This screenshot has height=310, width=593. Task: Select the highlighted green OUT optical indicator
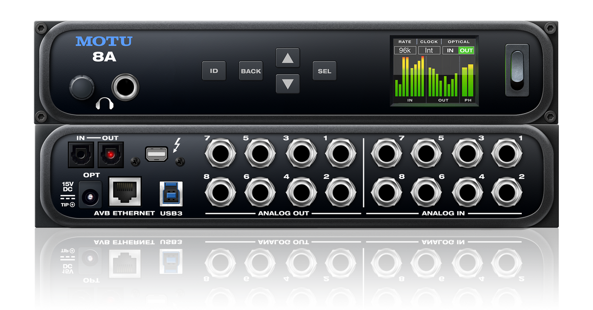click(466, 50)
